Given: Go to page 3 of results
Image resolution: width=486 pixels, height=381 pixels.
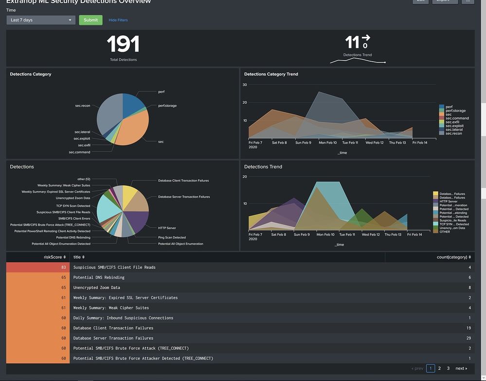Looking at the screenshot, I should click(448, 368).
